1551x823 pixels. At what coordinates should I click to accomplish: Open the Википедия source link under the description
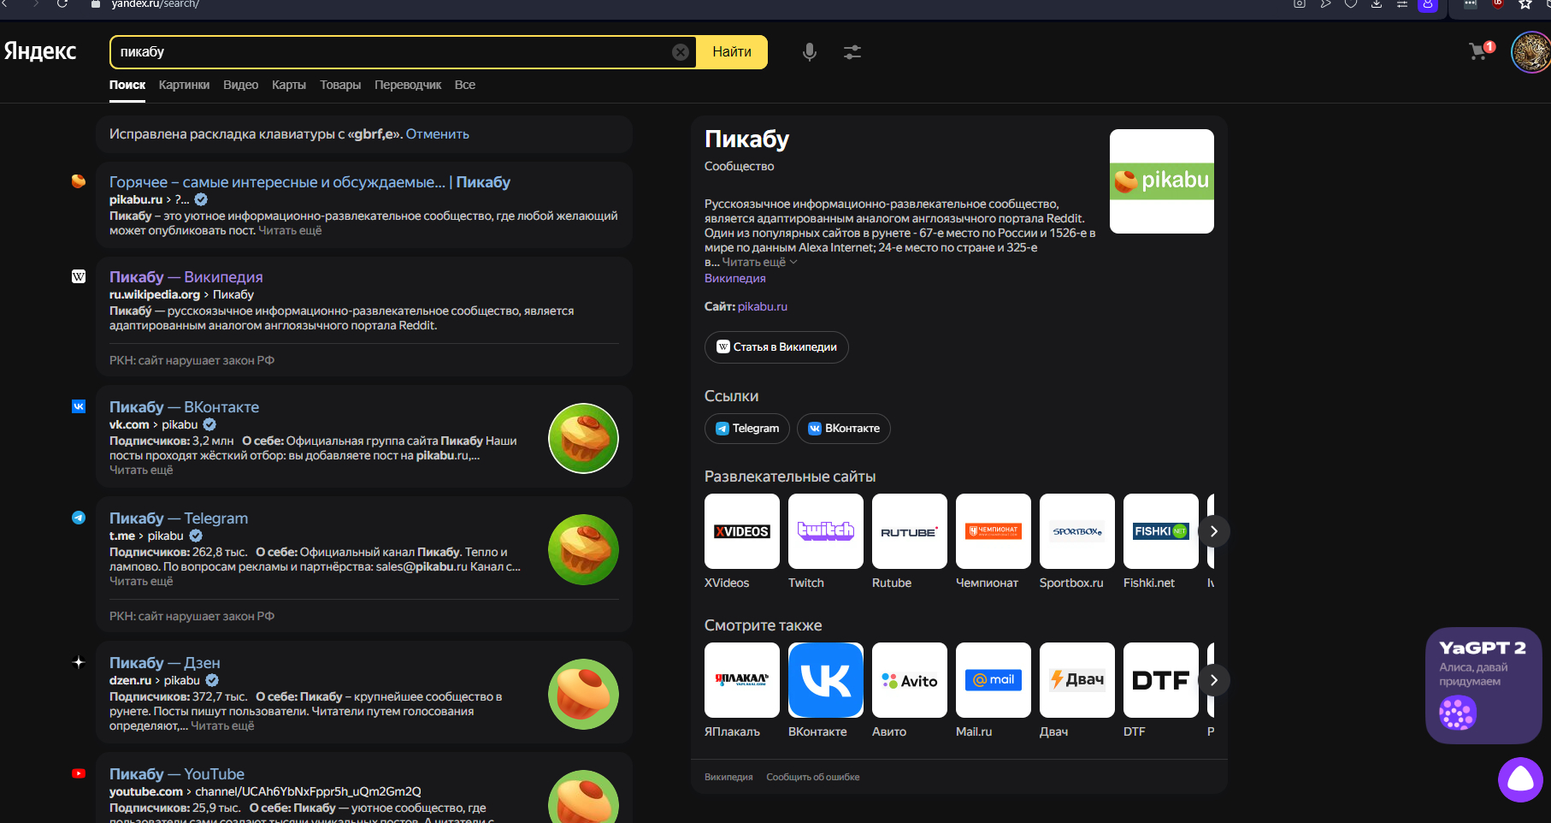point(735,278)
